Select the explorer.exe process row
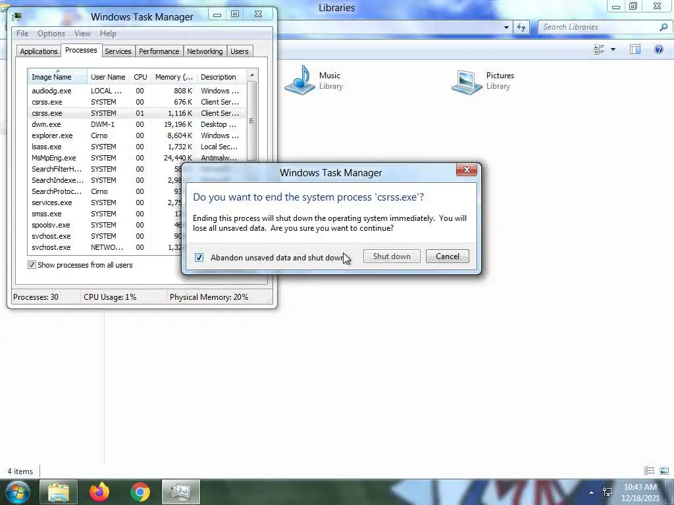The width and height of the screenshot is (674, 505). click(x=137, y=135)
